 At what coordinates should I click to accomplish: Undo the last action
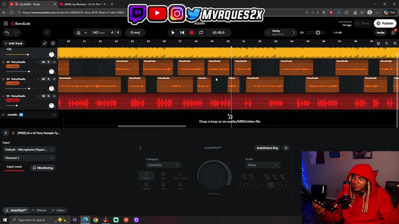[7, 32]
